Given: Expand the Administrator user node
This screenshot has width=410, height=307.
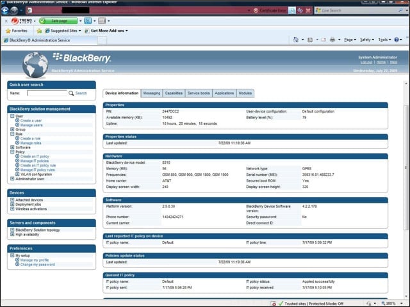Looking at the screenshot, I should coord(12,178).
